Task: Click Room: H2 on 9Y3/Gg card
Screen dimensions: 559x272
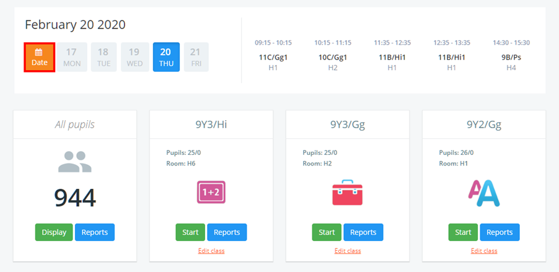Action: (x=317, y=164)
